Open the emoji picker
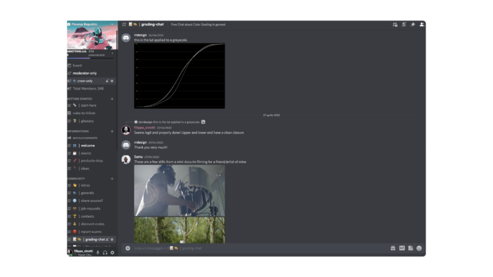The image size is (493, 277). point(419,248)
